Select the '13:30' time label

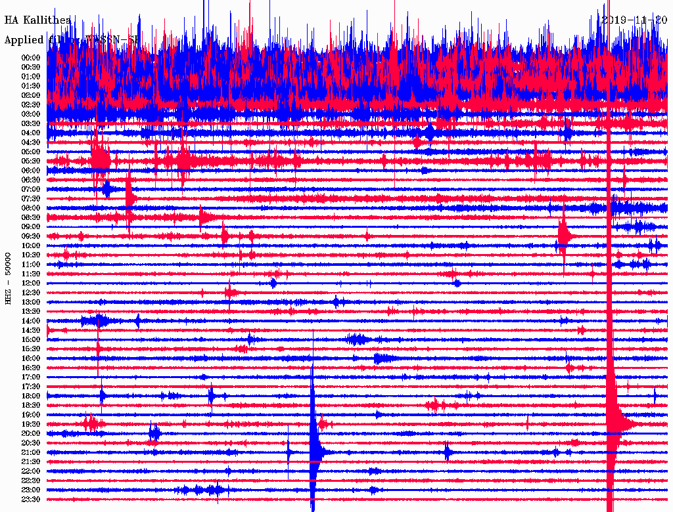tap(31, 312)
